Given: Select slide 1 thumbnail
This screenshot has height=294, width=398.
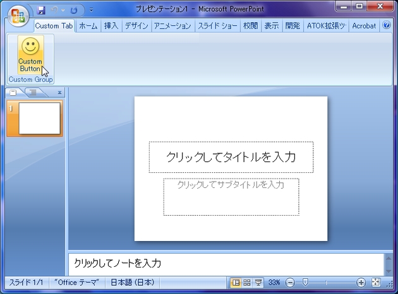Looking at the screenshot, I should (35, 119).
